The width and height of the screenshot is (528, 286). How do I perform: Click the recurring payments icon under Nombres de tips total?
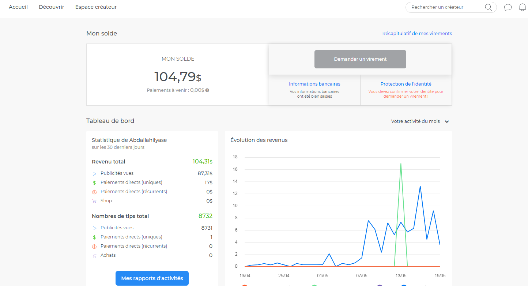[94, 246]
